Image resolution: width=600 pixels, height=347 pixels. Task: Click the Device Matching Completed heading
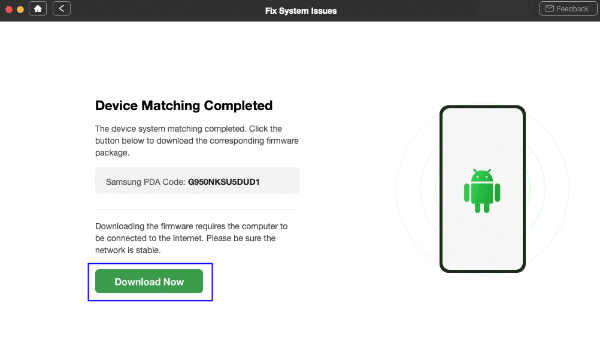point(184,105)
